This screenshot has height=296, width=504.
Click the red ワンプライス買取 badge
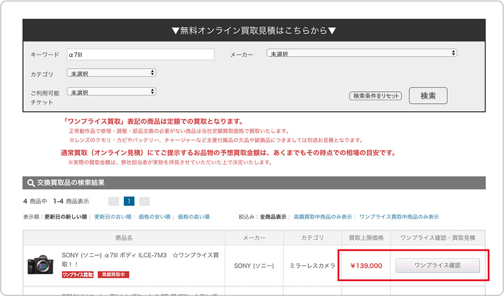click(x=77, y=275)
